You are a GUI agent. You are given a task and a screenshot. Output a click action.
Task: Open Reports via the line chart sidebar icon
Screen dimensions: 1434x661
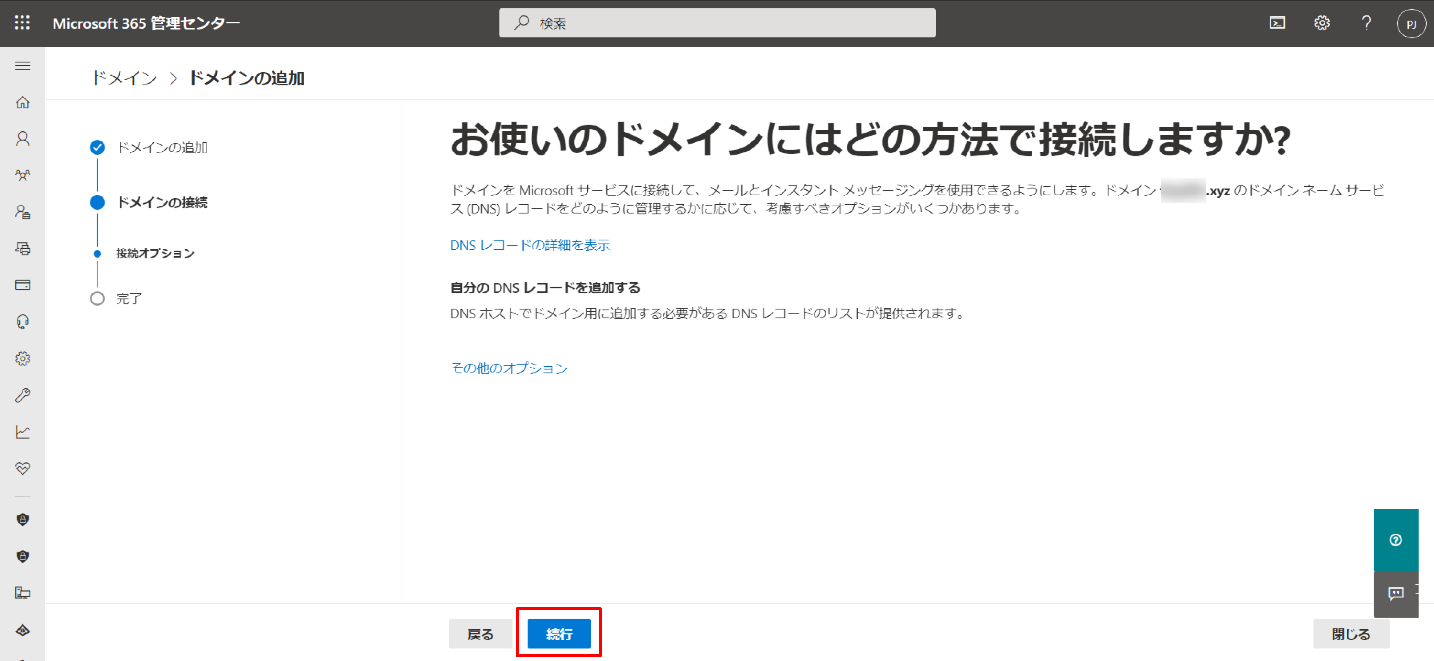coord(23,432)
